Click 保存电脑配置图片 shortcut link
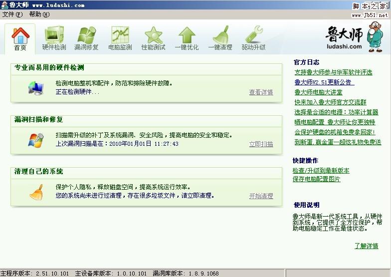Viewport: 391px width, 277px height. click(316, 179)
